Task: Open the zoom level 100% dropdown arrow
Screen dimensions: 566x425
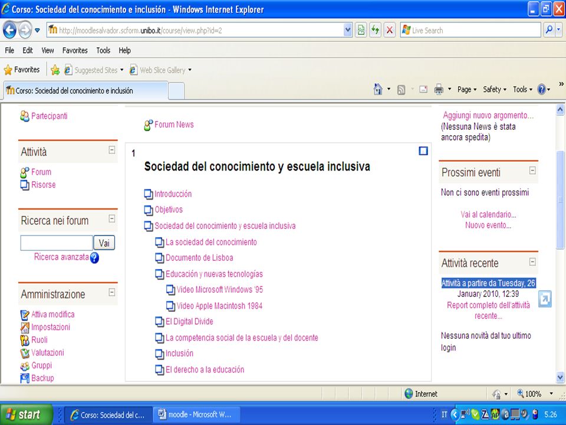Action: [x=551, y=394]
